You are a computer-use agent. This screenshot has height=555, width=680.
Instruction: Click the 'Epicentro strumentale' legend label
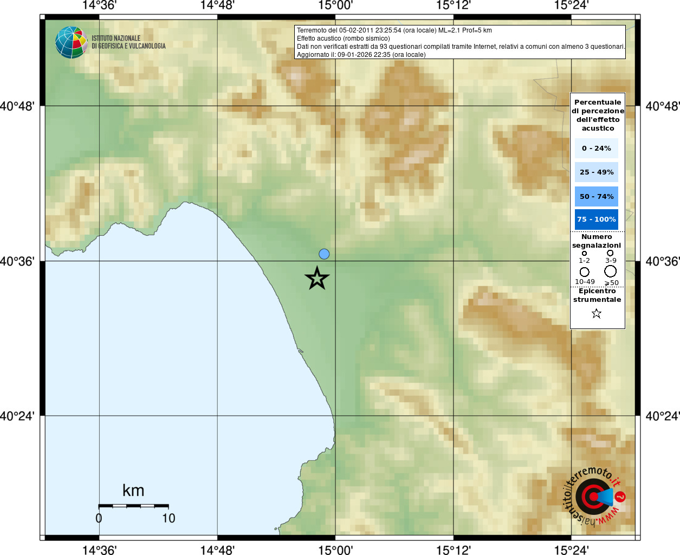tap(597, 295)
